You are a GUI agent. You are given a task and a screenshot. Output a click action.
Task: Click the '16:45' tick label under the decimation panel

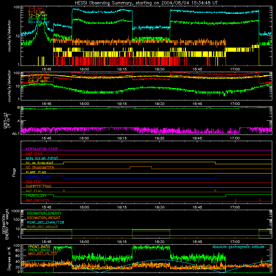[197, 242]
